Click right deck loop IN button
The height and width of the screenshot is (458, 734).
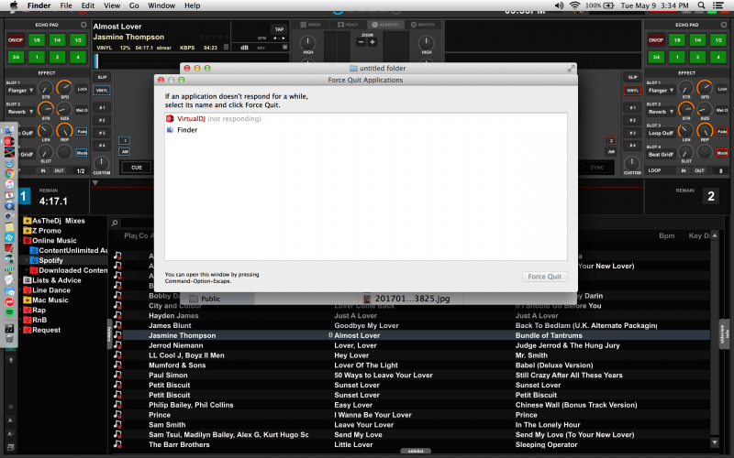(684, 170)
